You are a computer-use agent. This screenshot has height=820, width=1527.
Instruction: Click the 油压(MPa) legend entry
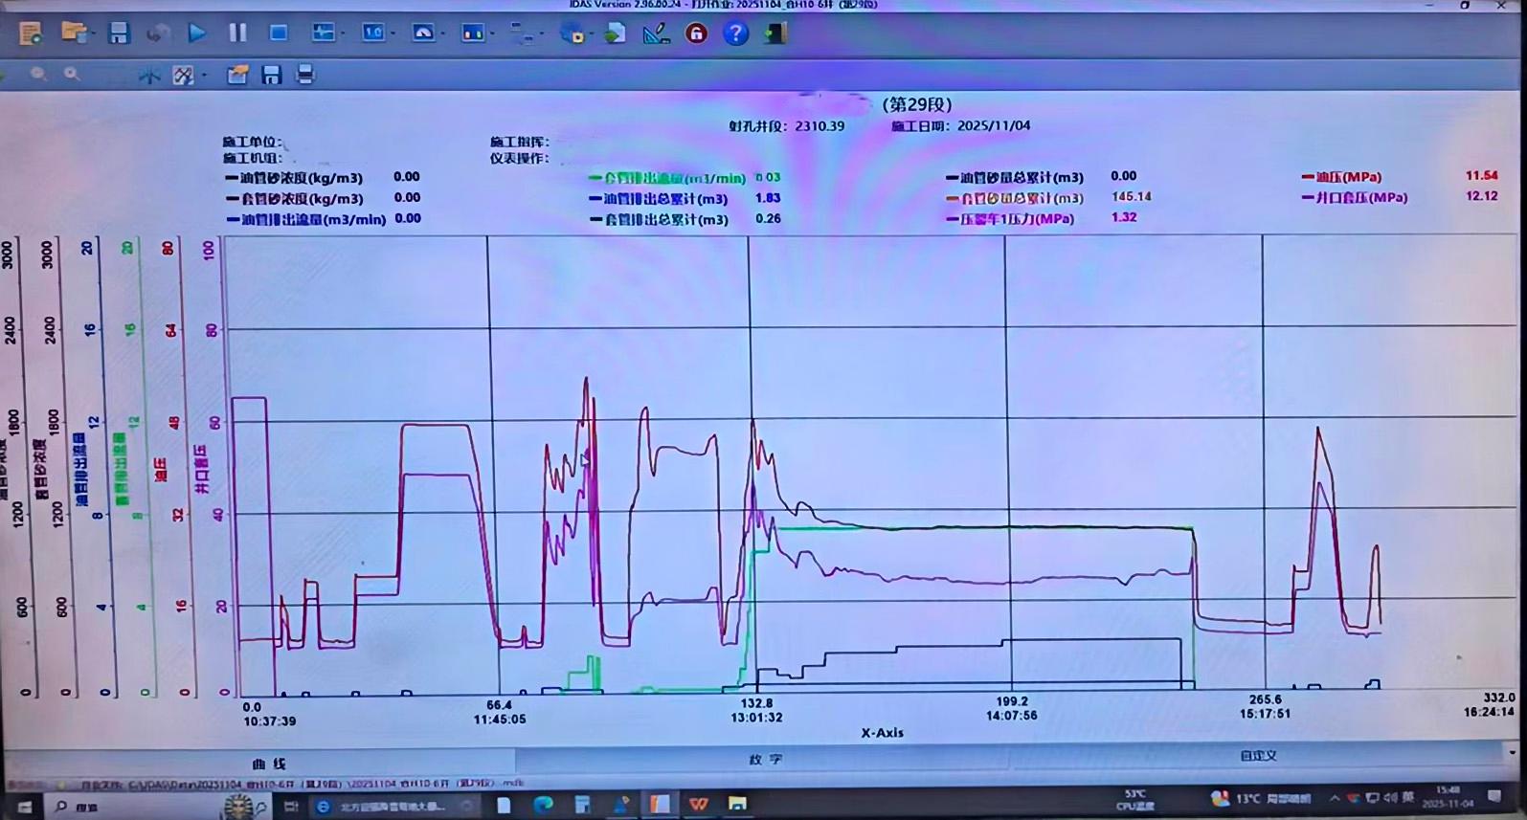1341,177
